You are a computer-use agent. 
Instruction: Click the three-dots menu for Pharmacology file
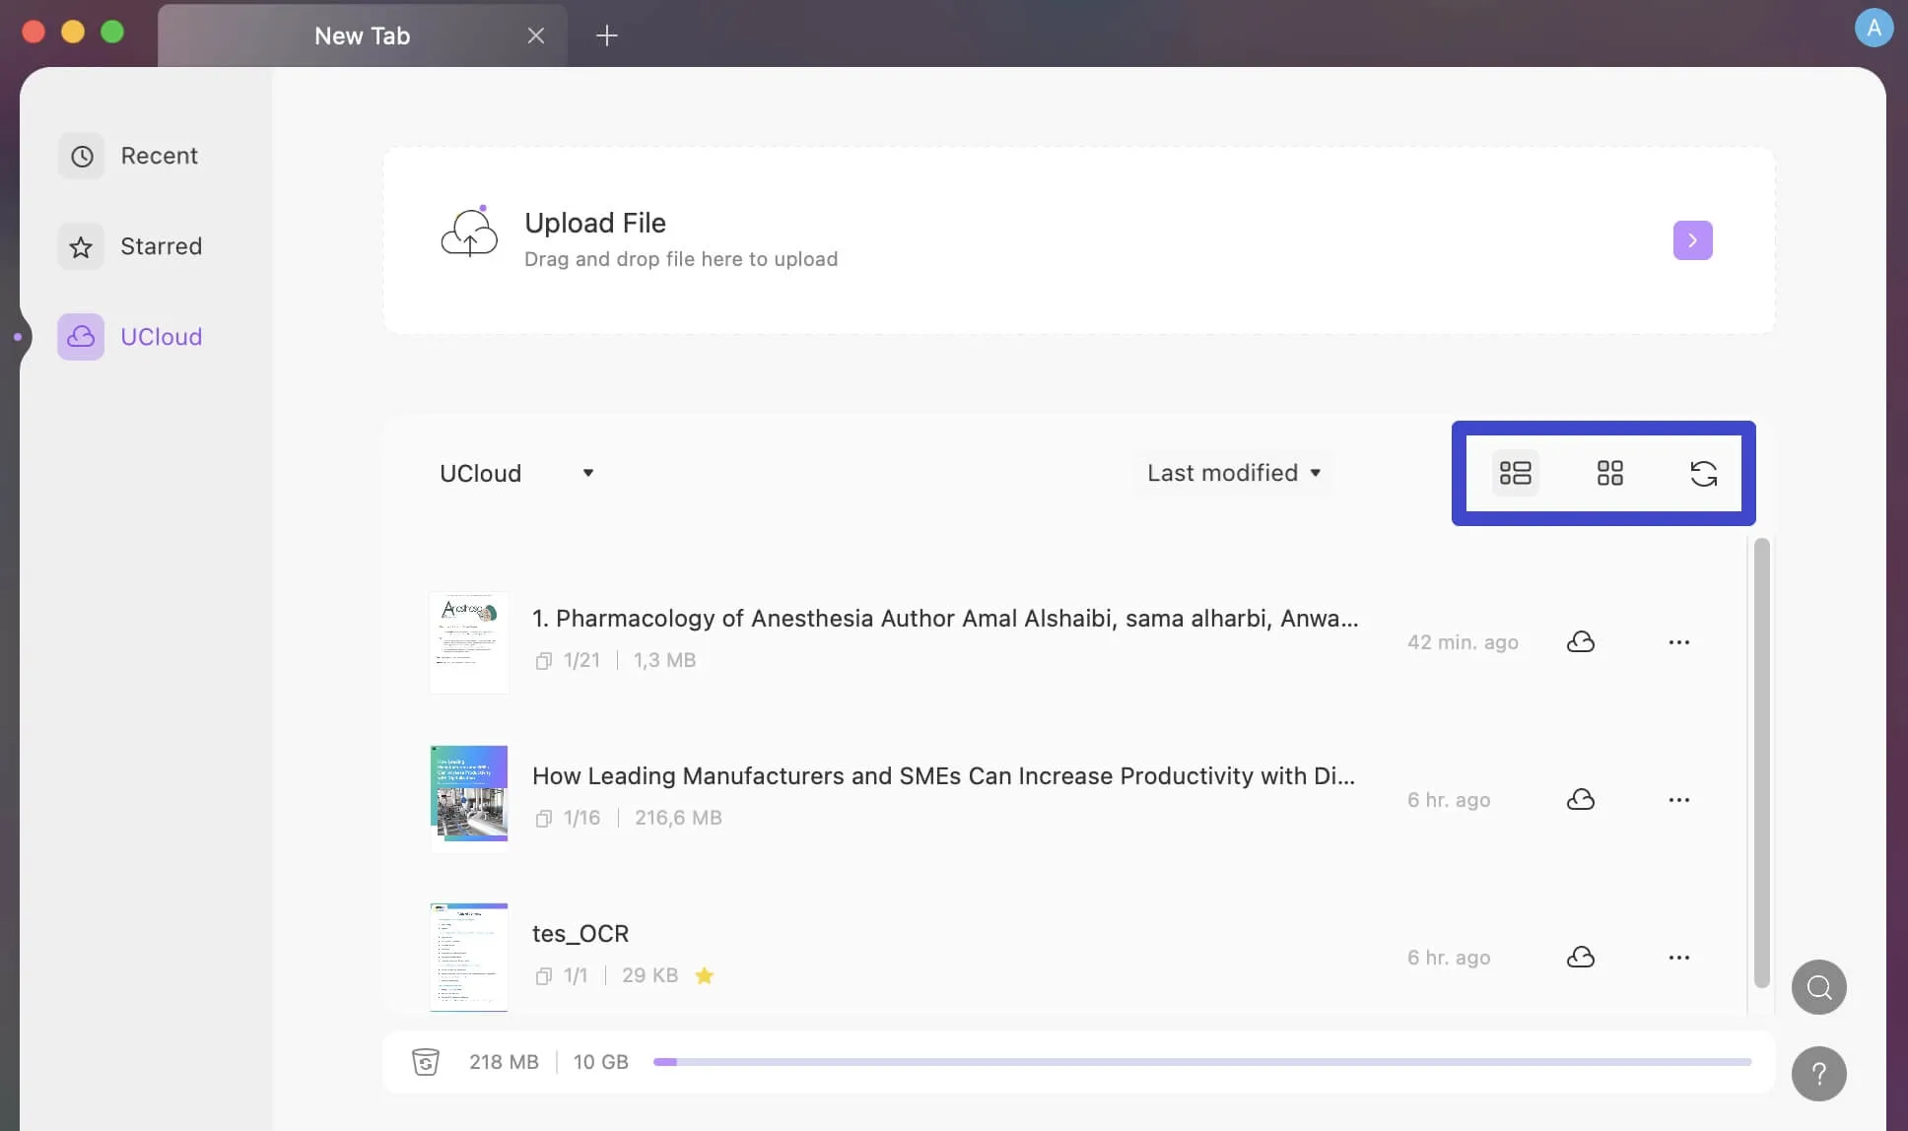point(1677,642)
